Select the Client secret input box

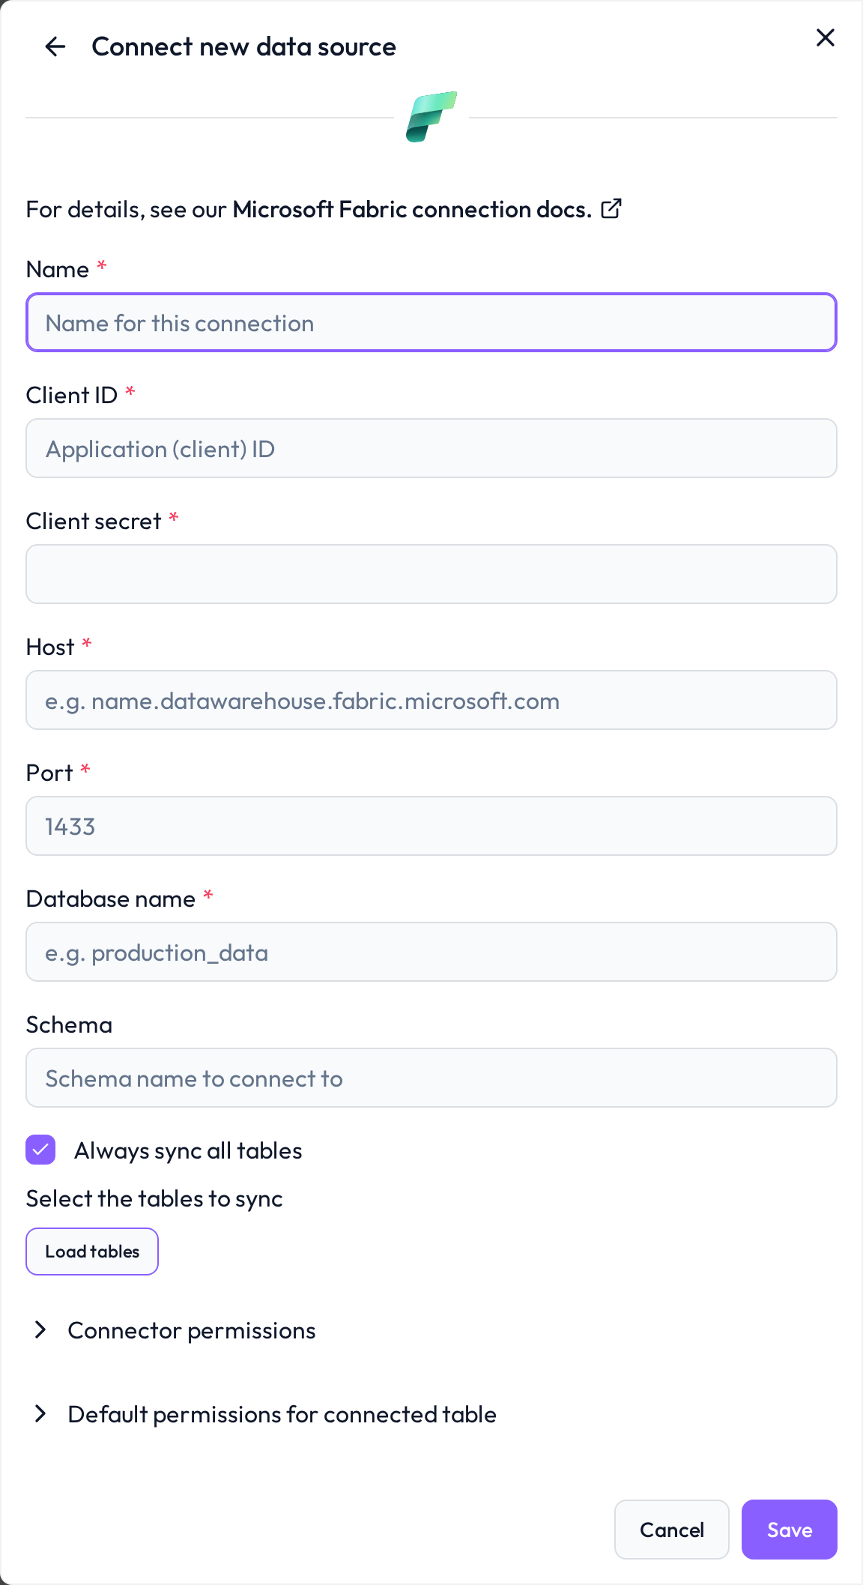(431, 574)
